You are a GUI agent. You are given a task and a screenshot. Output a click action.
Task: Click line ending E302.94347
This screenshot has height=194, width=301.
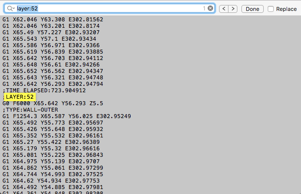pos(53,71)
